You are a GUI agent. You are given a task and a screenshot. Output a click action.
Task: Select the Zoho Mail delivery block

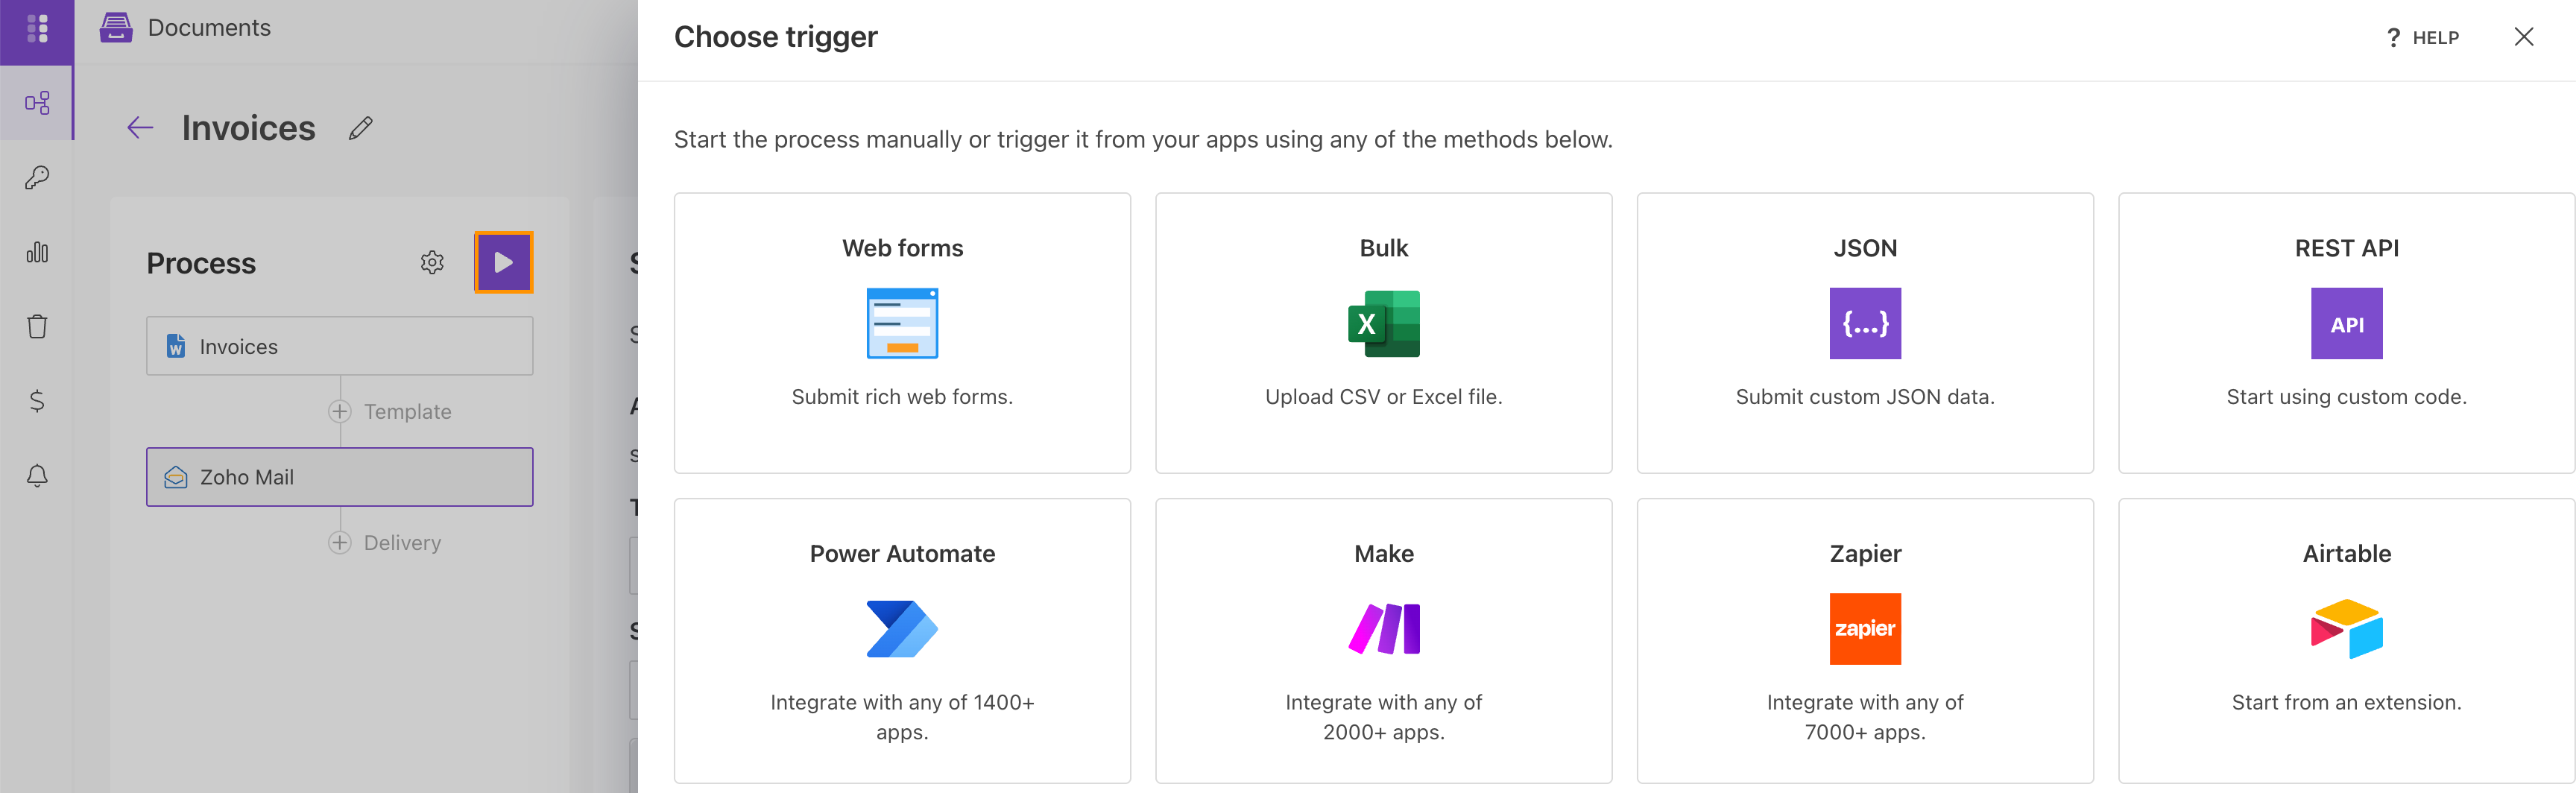point(340,477)
